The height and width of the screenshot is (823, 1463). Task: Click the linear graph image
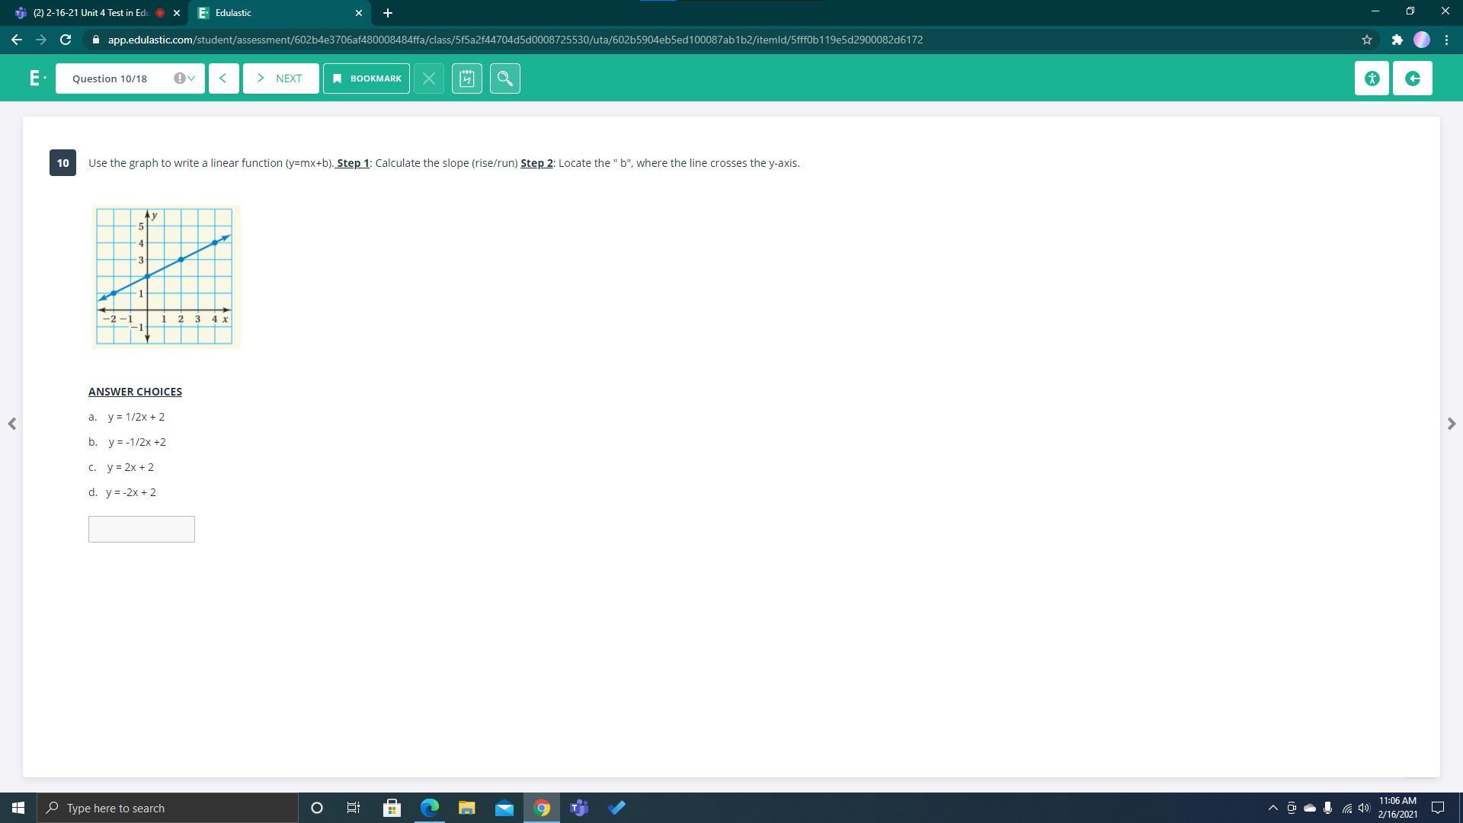click(166, 277)
